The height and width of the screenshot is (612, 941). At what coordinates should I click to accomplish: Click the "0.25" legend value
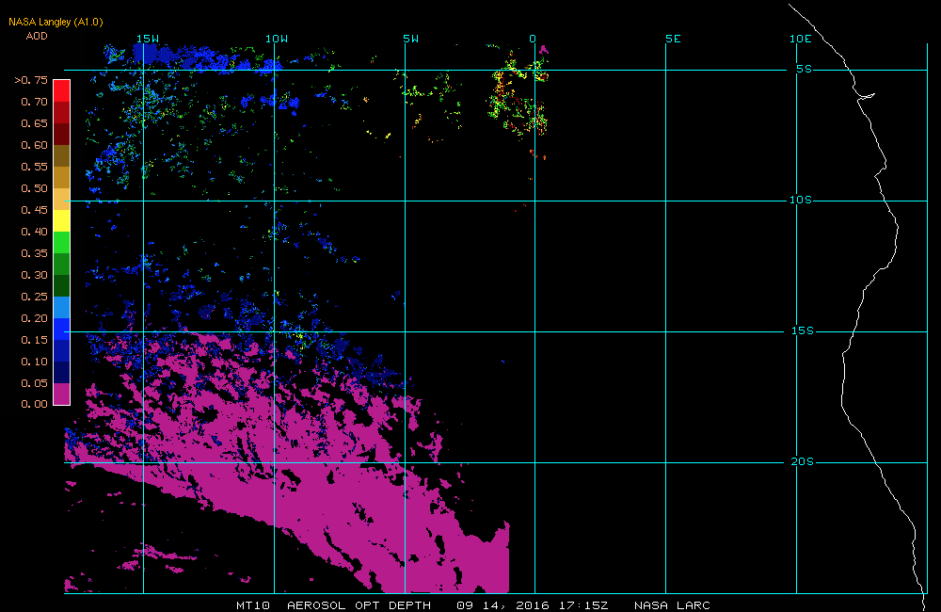[x=34, y=296]
